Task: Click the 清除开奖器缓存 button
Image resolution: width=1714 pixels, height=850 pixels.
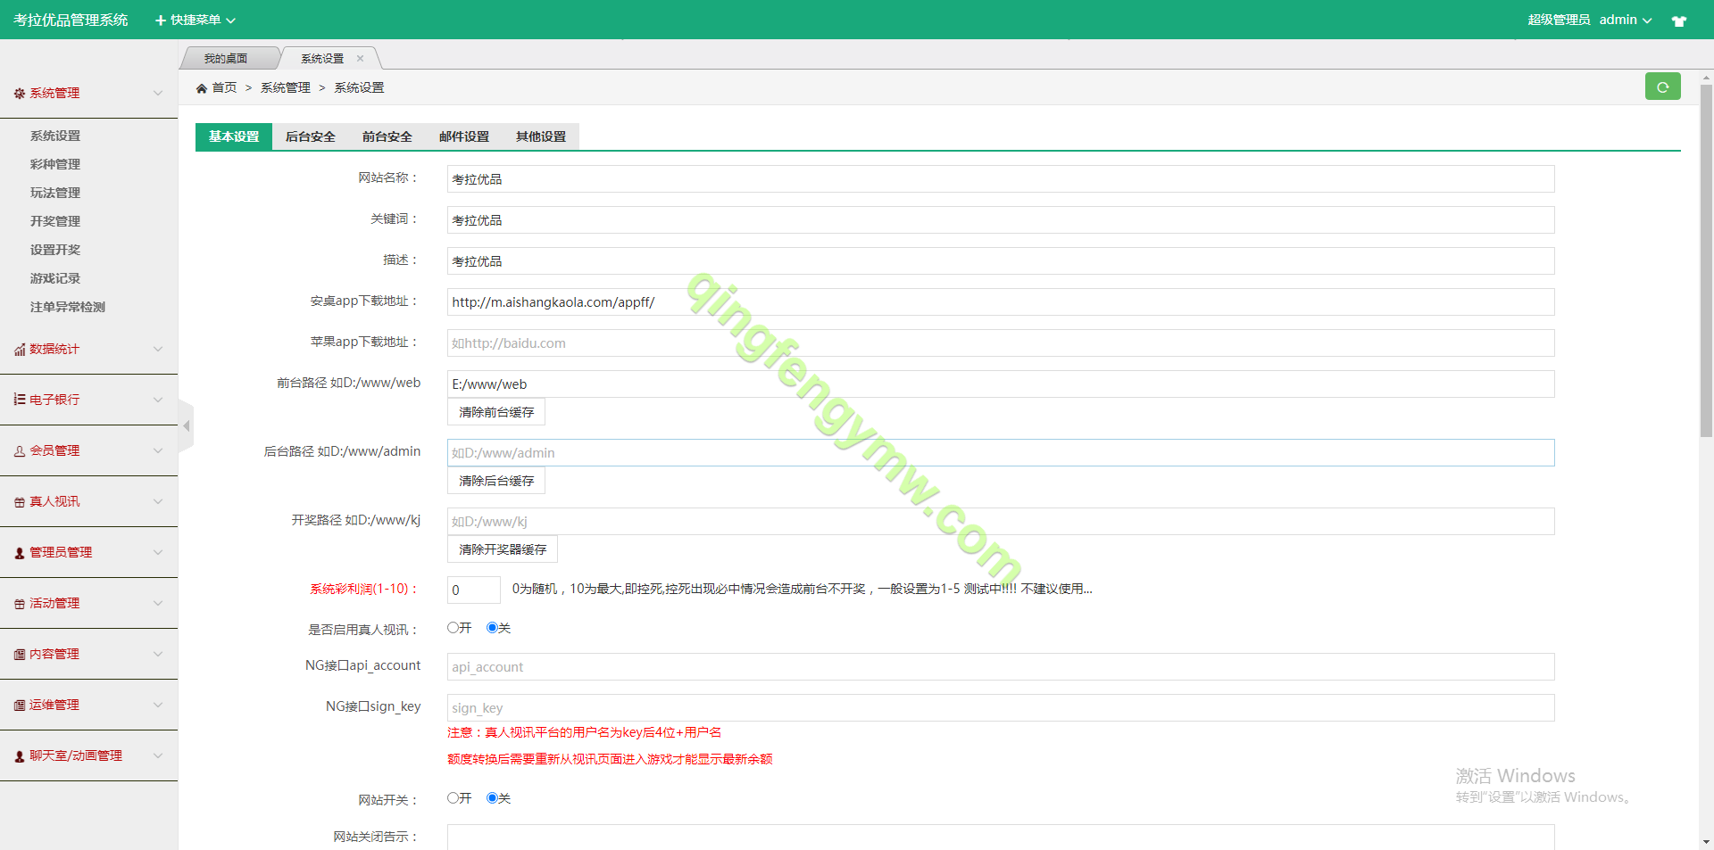Action: click(502, 549)
